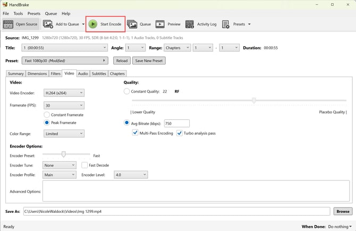Open the Title dropdown
The image size is (356, 231).
click(64, 48)
